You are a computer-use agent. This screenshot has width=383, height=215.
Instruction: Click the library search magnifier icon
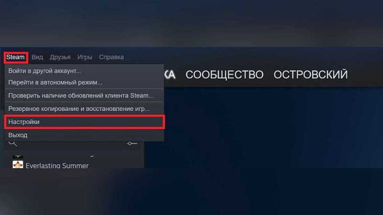tap(13, 143)
